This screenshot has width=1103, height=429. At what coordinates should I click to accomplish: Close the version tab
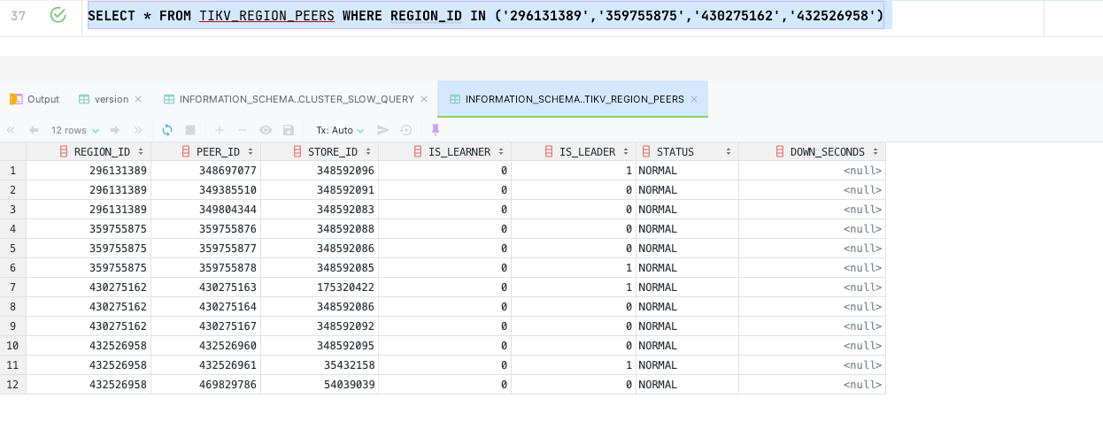[x=138, y=99]
